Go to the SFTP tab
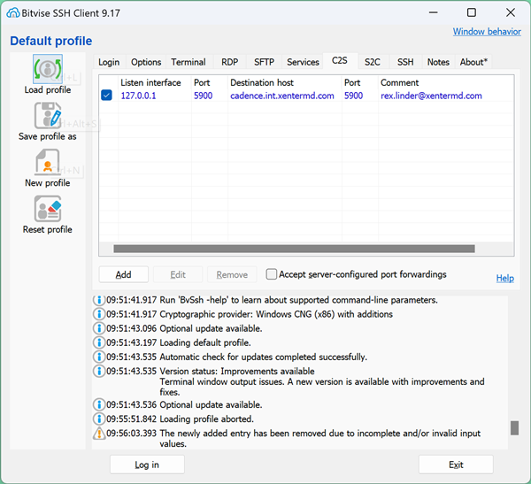 pos(264,62)
